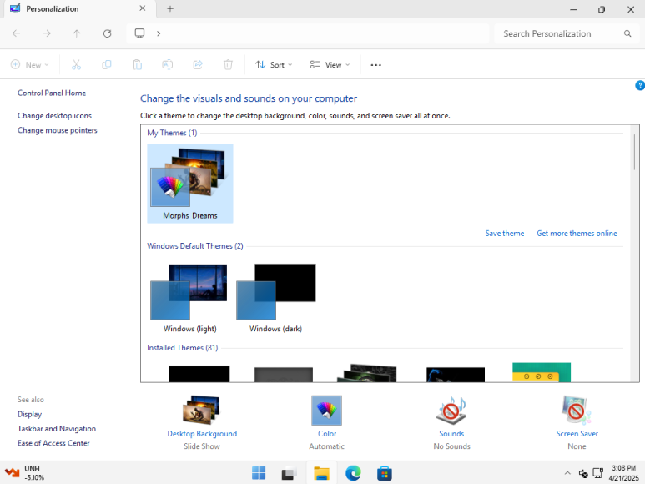Open the Display link under See also
The image size is (645, 484).
click(29, 414)
